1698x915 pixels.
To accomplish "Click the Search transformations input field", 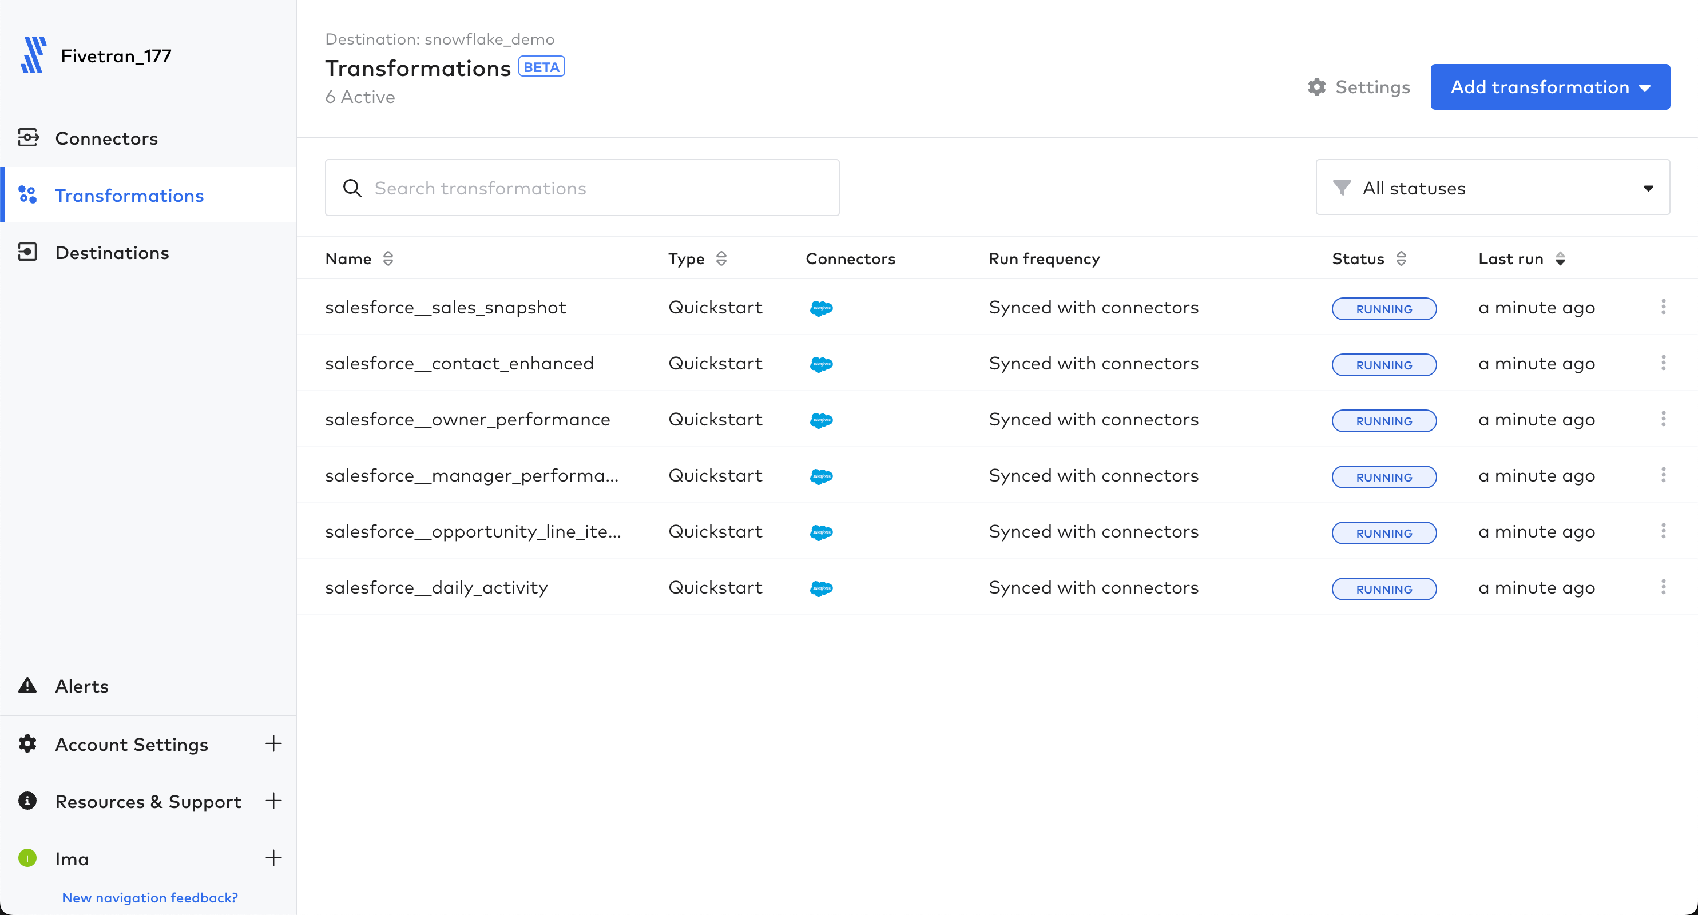I will pos(581,187).
